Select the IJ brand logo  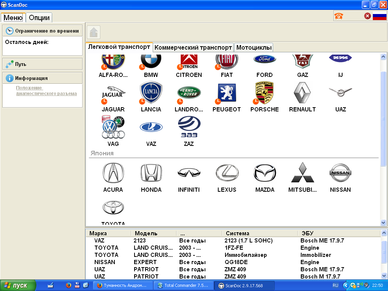341,58
